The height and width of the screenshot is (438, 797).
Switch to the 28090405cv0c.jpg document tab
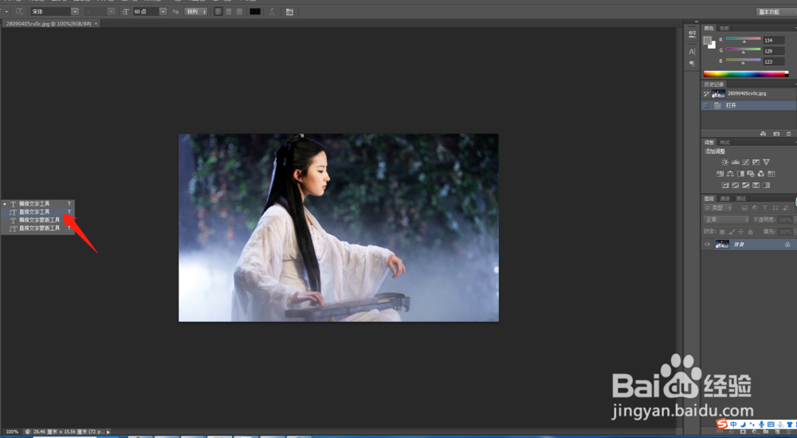(x=49, y=23)
